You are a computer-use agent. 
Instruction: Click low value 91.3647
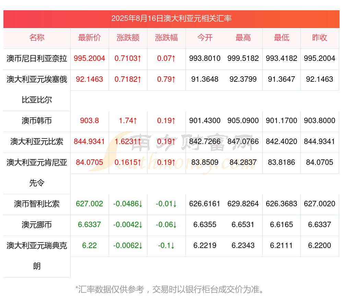click(x=282, y=79)
